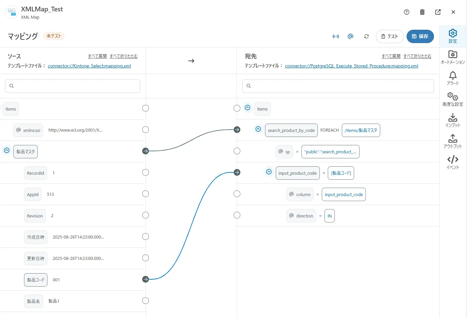
Task: Open the Kintone Select mapping.xml link
Action: [89, 66]
